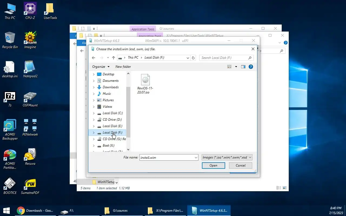
Task: Select Documents in navigation tree
Action: 111,81
